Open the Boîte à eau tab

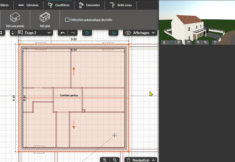click(121, 5)
